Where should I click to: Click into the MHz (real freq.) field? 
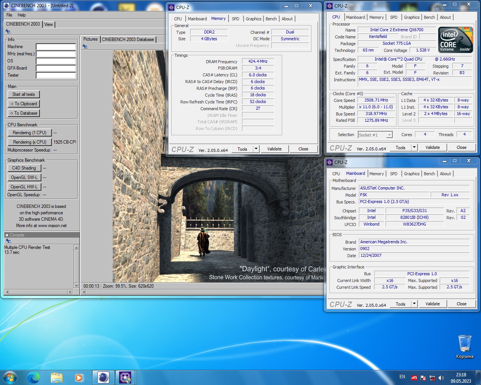click(56, 54)
